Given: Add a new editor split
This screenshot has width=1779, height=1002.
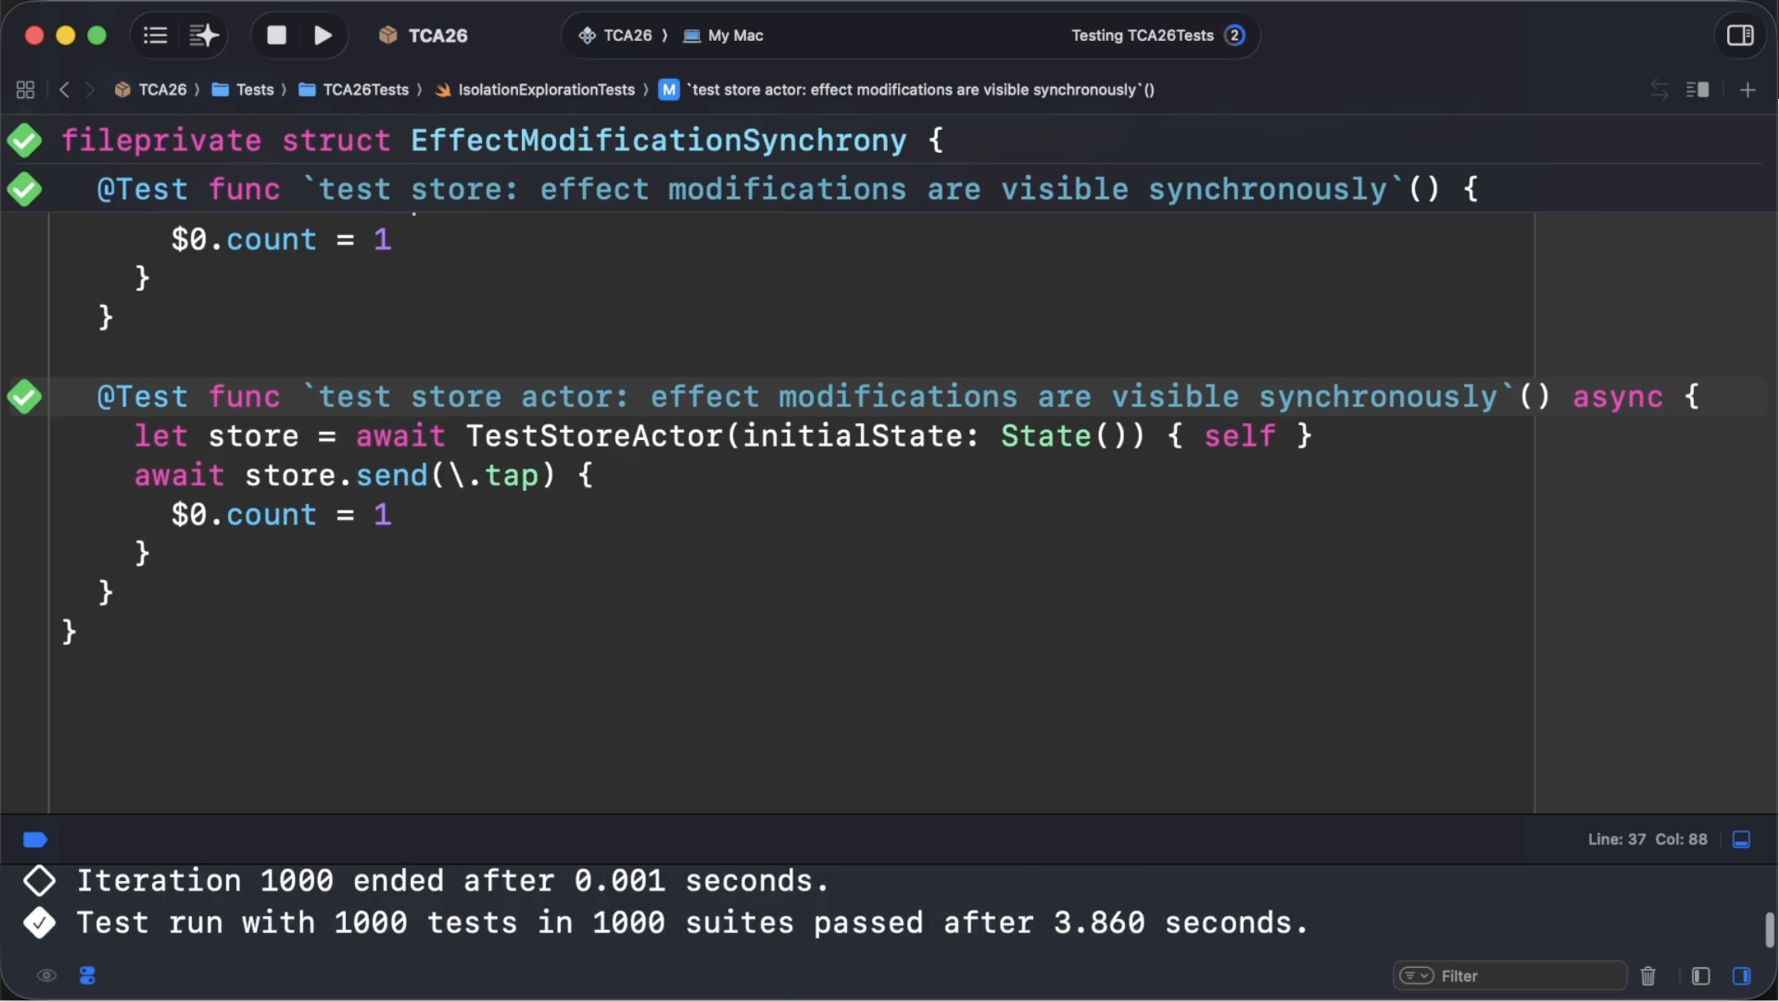Looking at the screenshot, I should tap(1747, 89).
